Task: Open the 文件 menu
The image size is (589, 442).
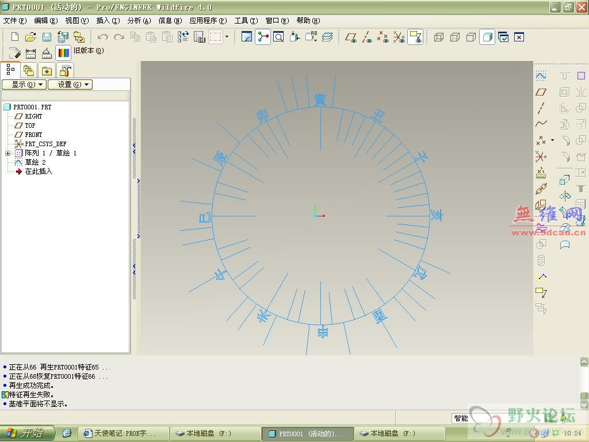Action: tap(14, 21)
